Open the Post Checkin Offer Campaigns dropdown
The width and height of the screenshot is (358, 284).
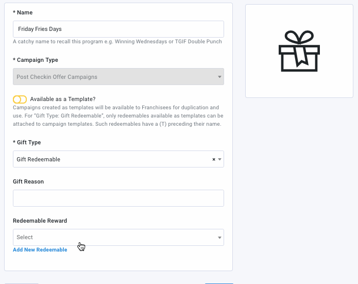(x=118, y=76)
